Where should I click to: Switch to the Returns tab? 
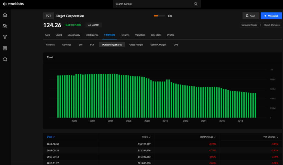[x=125, y=35]
